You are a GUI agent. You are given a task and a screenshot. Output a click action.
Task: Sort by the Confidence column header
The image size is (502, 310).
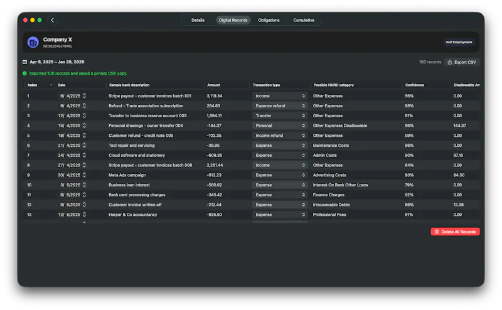pos(415,85)
